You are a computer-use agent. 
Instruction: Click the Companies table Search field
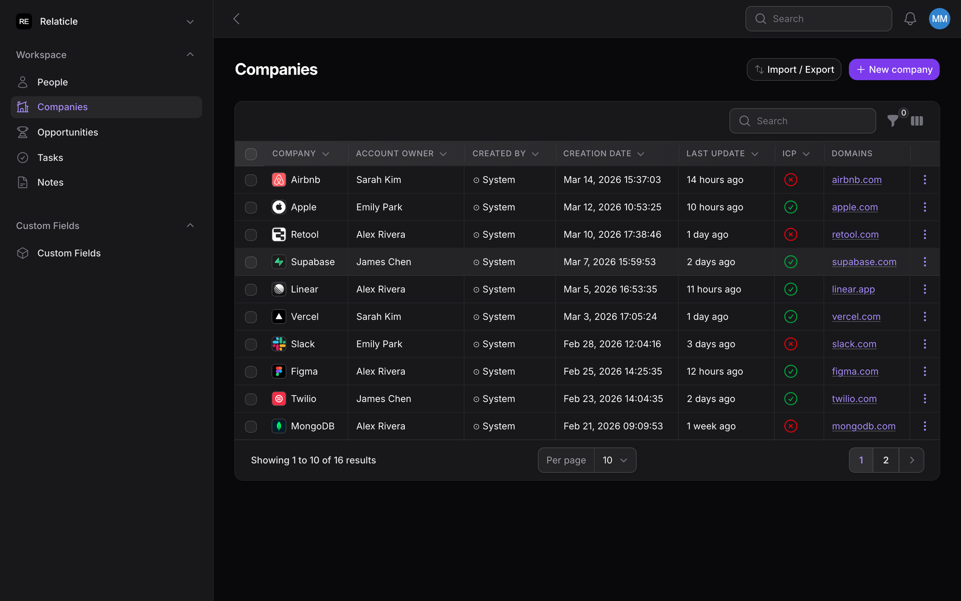(802, 121)
